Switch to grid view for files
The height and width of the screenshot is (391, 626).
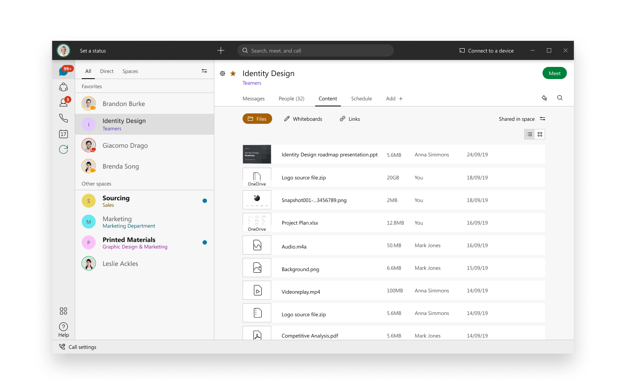coord(540,134)
